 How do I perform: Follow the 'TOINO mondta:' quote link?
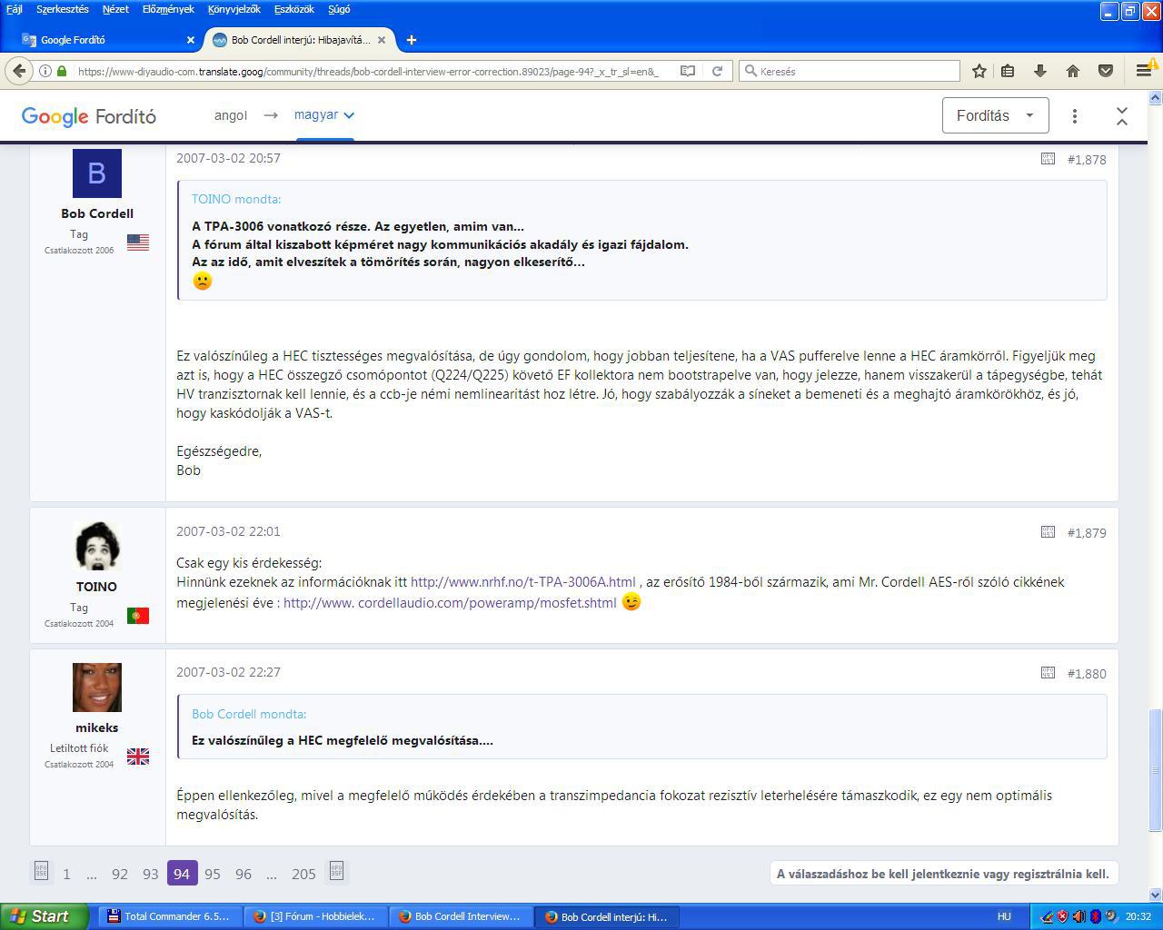point(236,199)
